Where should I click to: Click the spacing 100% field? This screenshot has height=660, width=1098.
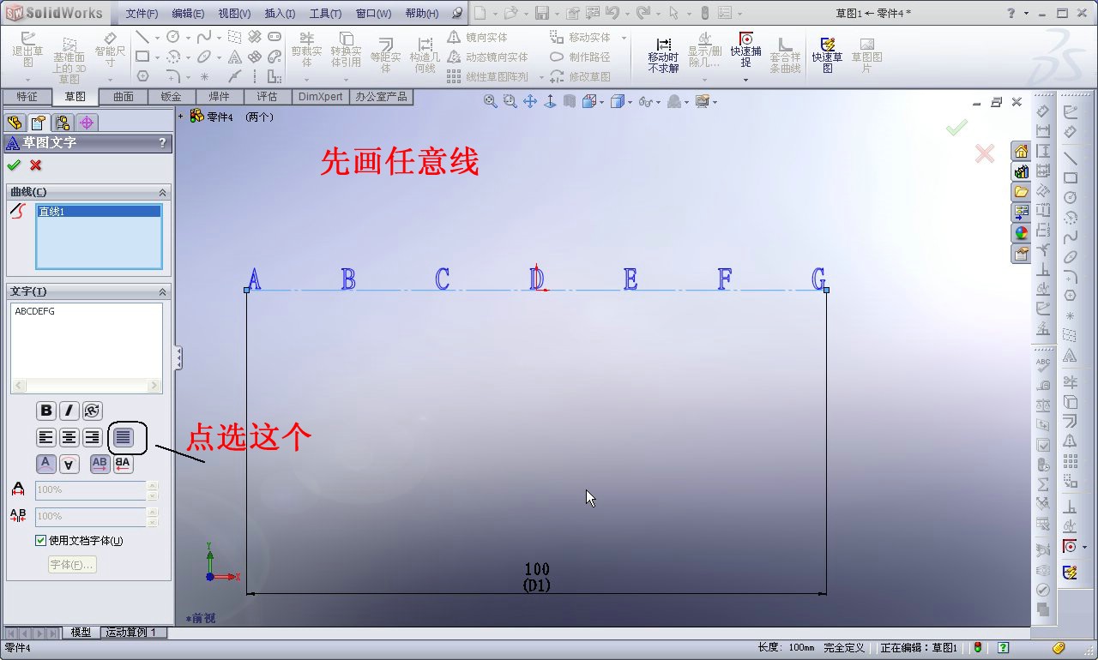[x=91, y=517]
